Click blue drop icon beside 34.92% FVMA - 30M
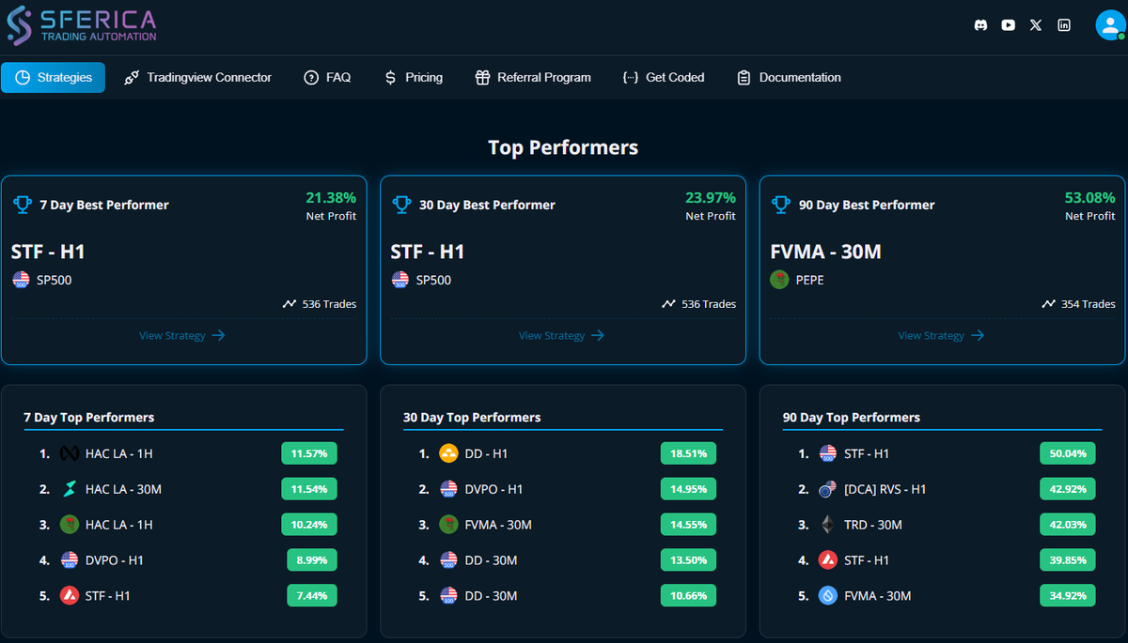This screenshot has width=1128, height=643. [x=828, y=596]
